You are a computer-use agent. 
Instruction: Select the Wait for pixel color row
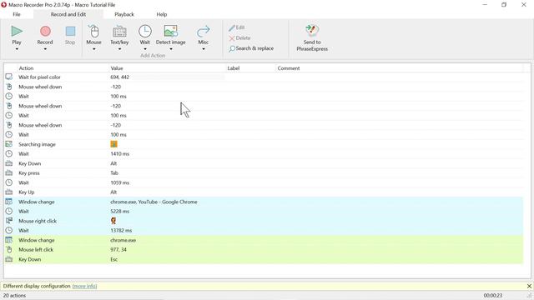pos(264,77)
